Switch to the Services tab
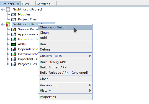This screenshot has width=149, height=104. tap(46, 4)
